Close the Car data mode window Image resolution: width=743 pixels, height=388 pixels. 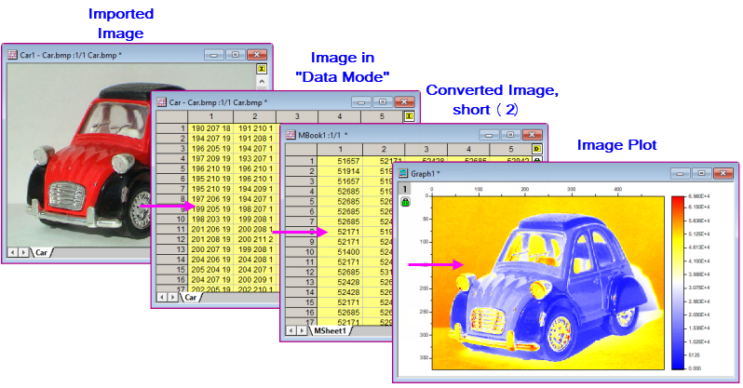(405, 100)
